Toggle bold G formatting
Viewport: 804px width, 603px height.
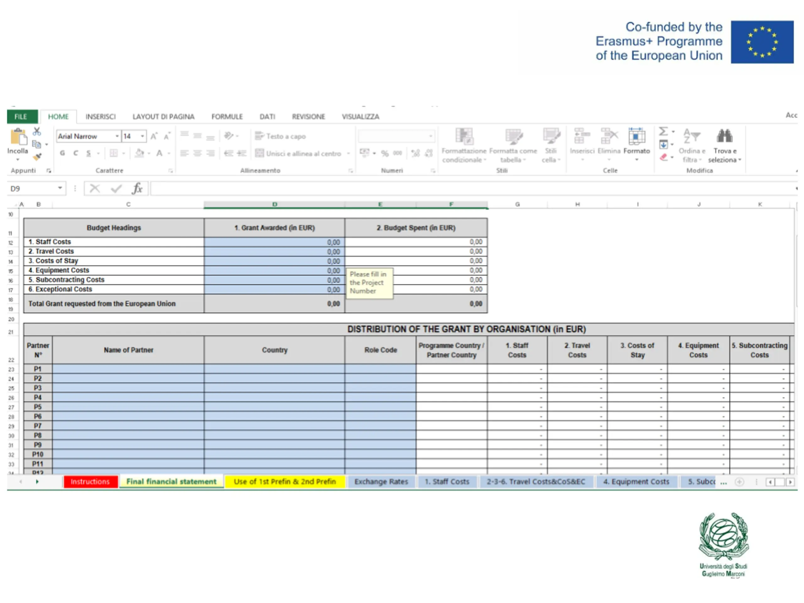[x=62, y=153]
